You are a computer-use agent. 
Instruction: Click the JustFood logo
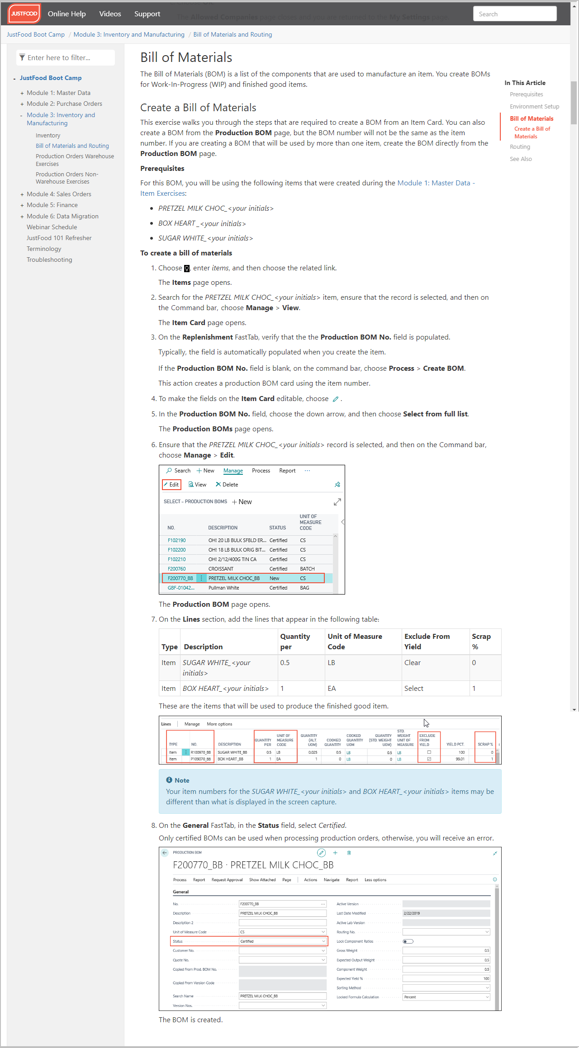(x=24, y=14)
